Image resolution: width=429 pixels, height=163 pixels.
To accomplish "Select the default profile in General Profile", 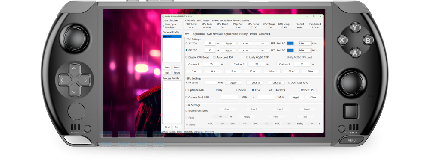I will point(172,36).
